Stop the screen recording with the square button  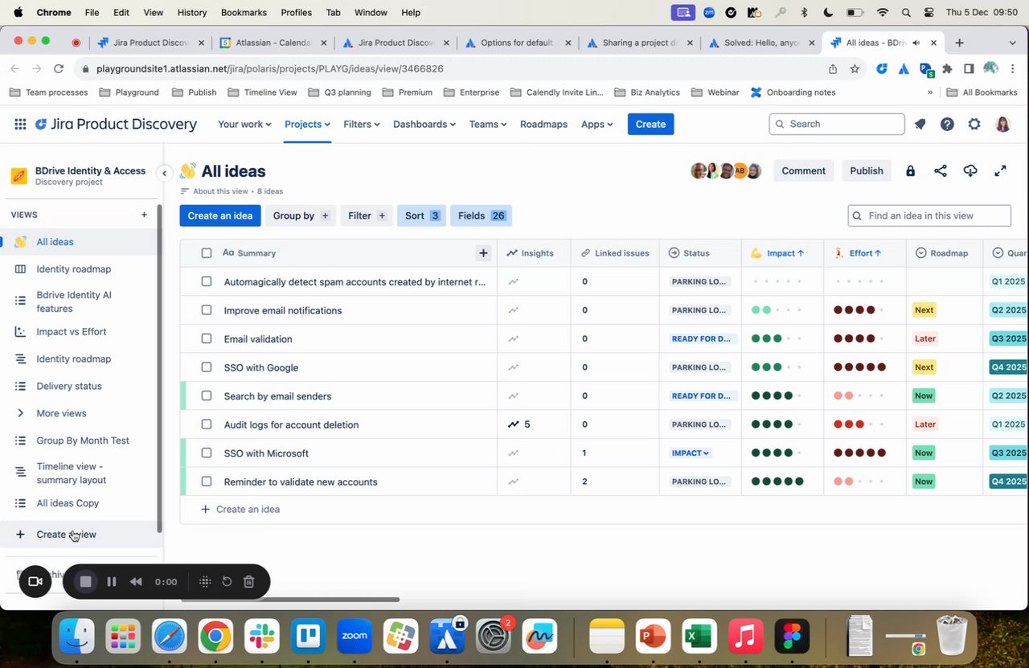[86, 581]
